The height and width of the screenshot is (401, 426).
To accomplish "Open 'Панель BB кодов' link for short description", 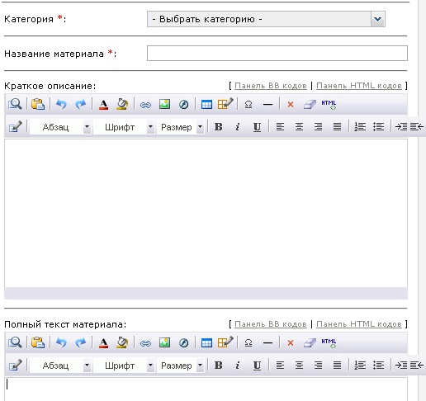I will click(x=271, y=86).
